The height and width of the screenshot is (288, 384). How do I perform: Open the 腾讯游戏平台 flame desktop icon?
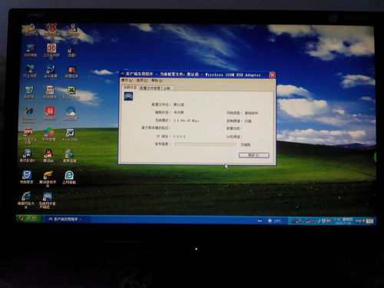tap(48, 179)
